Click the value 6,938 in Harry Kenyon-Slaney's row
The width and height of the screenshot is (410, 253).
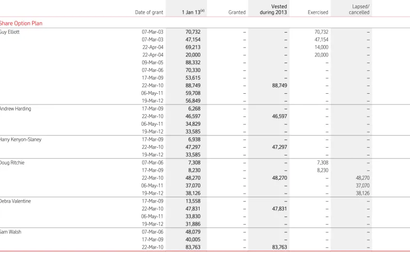click(x=194, y=139)
